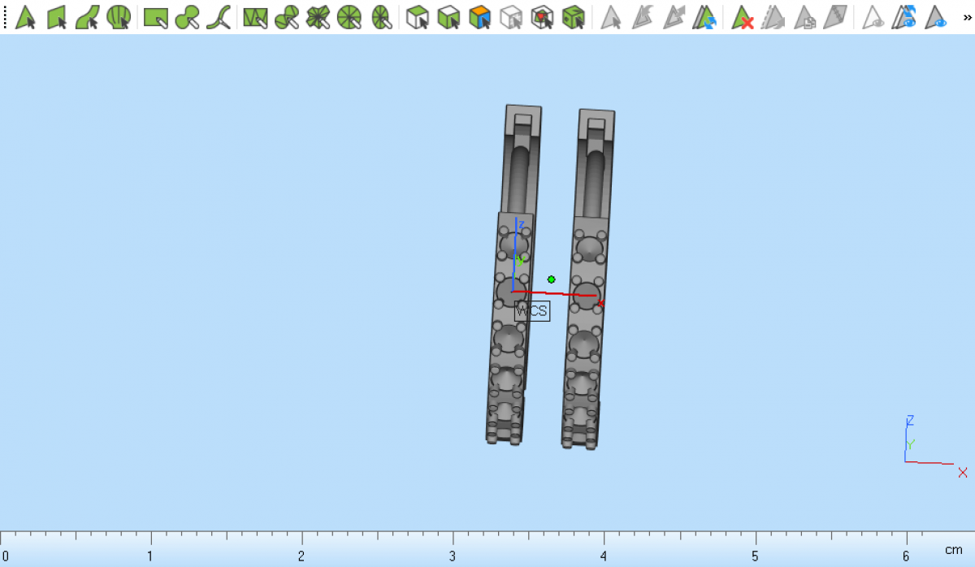Select the left 3D part model

[513, 275]
